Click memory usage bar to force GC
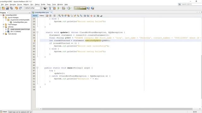The width and height of the screenshot is (202, 113). click(x=80, y=8)
